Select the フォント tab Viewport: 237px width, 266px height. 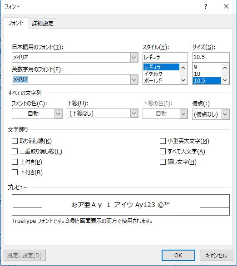coord(16,23)
